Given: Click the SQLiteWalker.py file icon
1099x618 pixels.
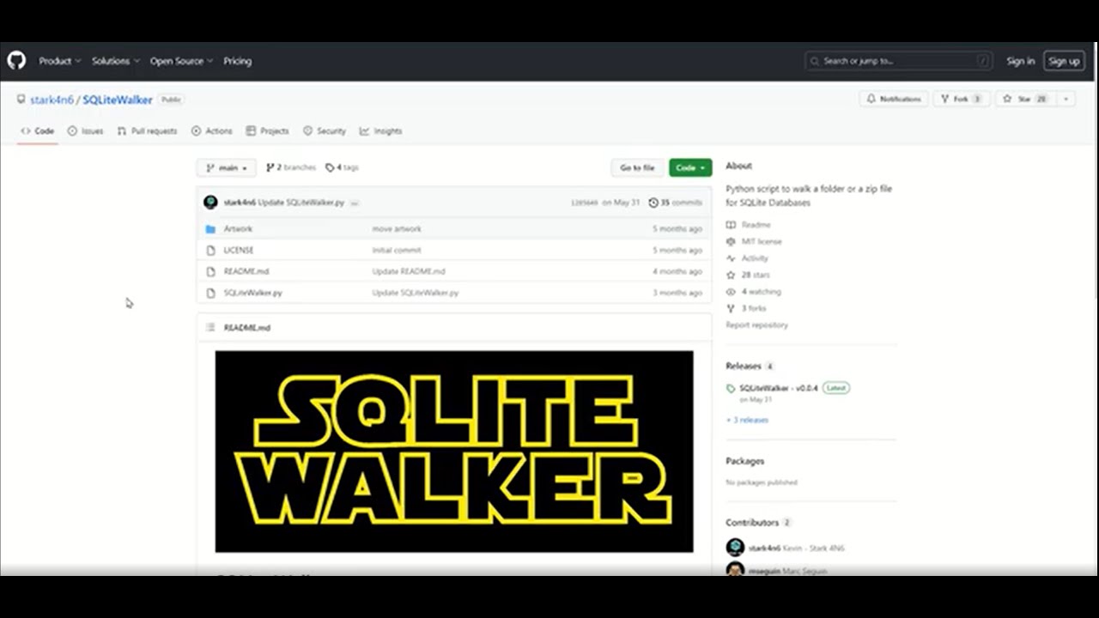Looking at the screenshot, I should tap(210, 293).
